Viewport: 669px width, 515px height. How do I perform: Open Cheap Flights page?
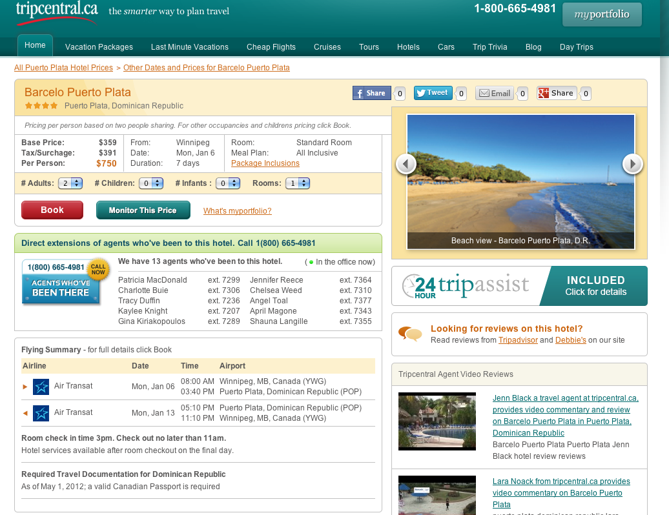tap(271, 47)
